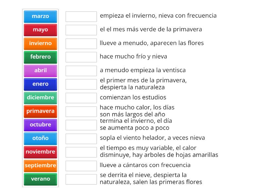The height and width of the screenshot is (196, 261).
Task: Pick the octubre purple tile
Action: [x=40, y=125]
